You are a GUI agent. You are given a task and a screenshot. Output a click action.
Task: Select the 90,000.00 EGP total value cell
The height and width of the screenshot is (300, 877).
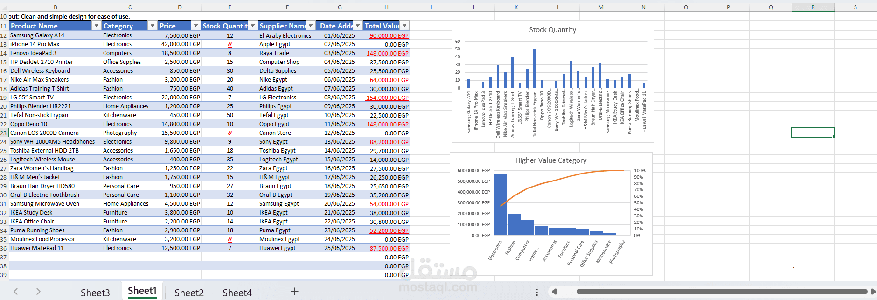386,35
